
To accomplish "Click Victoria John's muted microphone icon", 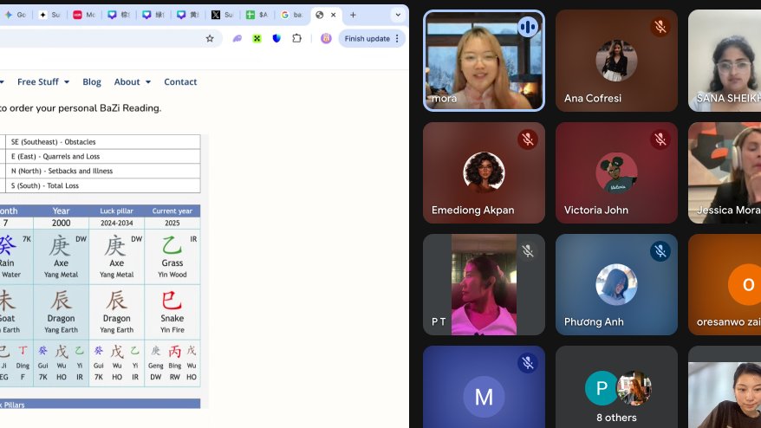I will click(x=660, y=139).
